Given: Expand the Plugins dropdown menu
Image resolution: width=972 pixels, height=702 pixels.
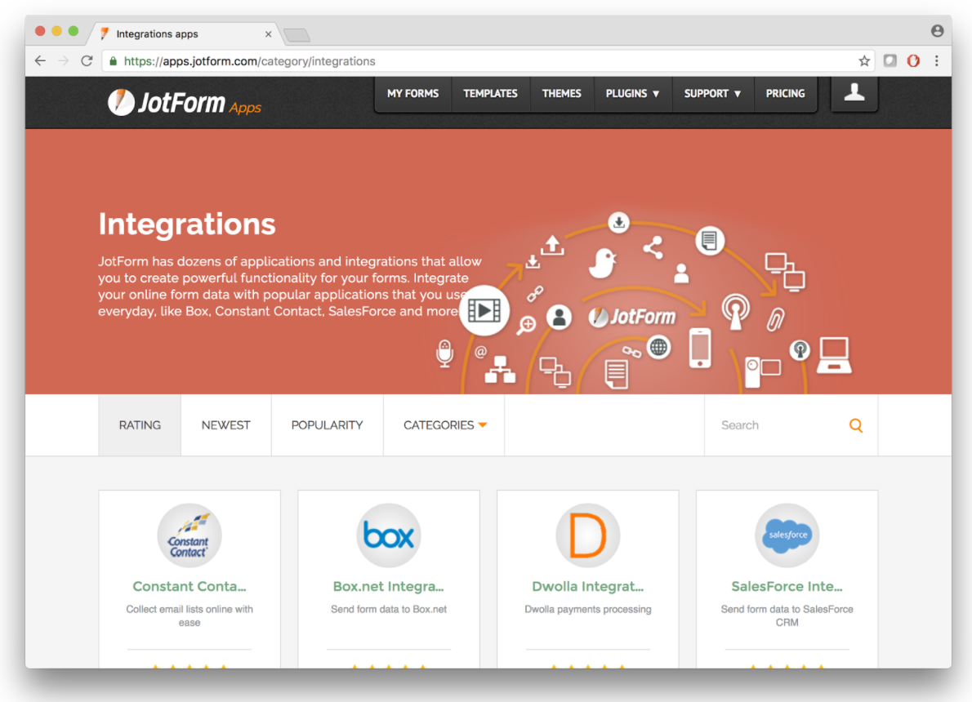Looking at the screenshot, I should point(632,94).
